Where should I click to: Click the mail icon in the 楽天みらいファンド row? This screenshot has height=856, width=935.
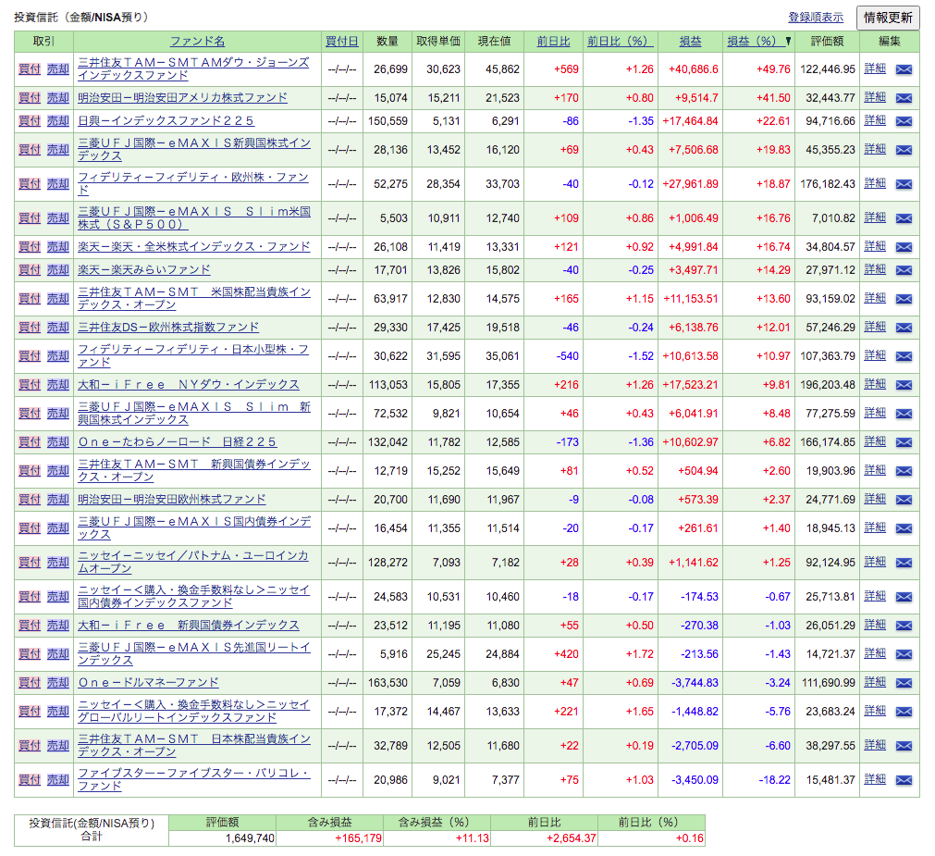click(904, 270)
